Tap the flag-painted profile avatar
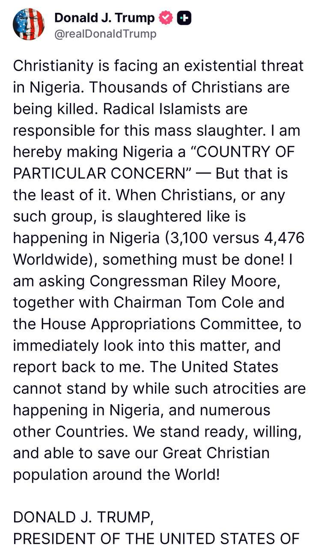This screenshot has height=548, width=321. (x=29, y=24)
